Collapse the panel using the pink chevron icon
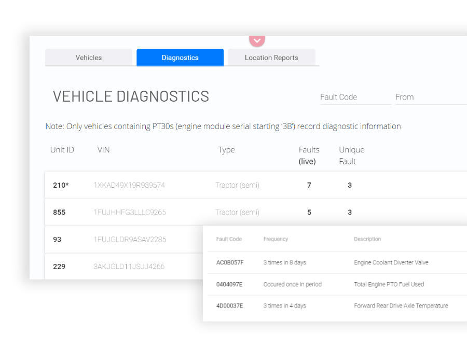The image size is (467, 337). pyautogui.click(x=257, y=40)
